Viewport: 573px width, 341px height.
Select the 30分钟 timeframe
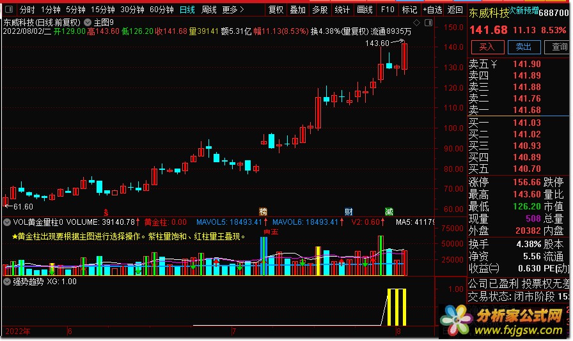click(x=132, y=10)
